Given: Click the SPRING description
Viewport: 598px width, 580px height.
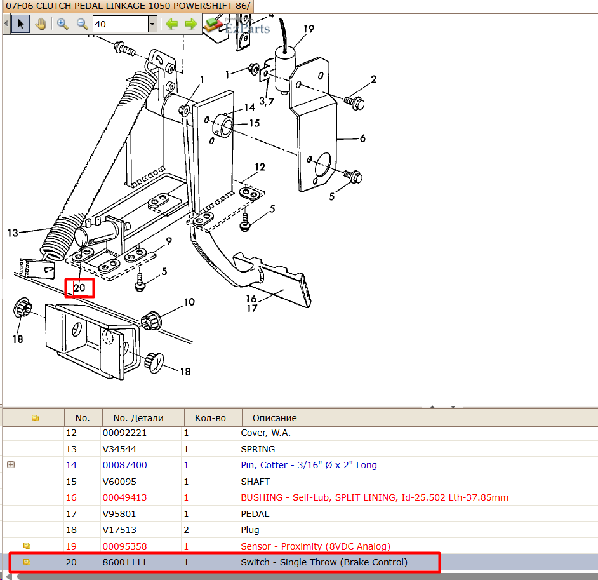Looking at the screenshot, I should (258, 449).
